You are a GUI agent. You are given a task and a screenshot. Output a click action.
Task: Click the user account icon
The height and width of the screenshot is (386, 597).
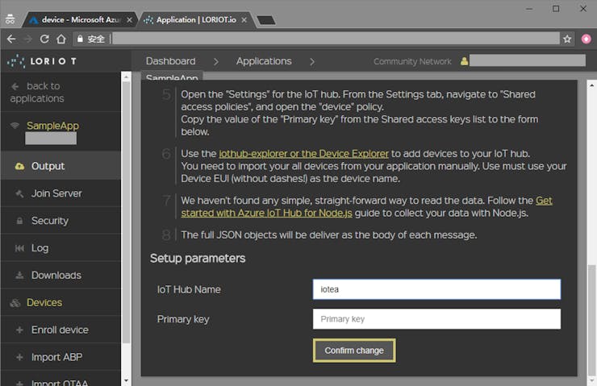tap(464, 61)
